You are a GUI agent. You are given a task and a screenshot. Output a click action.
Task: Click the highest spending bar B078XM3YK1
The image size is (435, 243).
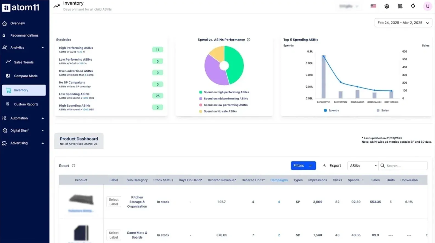click(324, 77)
